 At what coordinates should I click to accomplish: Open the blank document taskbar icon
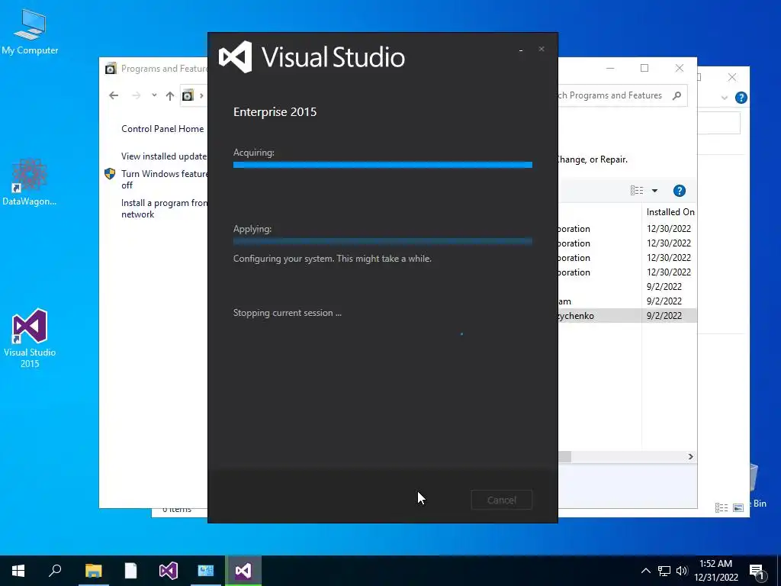(130, 571)
